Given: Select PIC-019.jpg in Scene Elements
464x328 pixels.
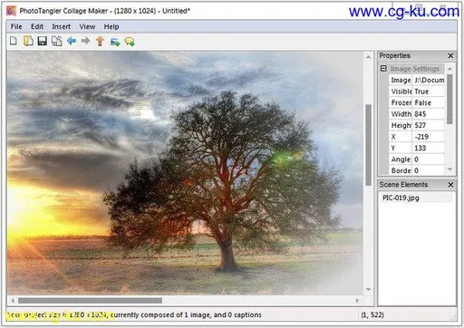Looking at the screenshot, I should [x=401, y=198].
